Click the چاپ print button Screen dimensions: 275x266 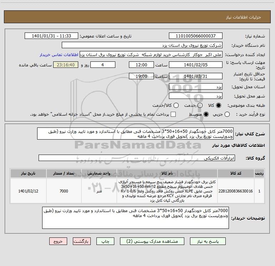tap(105, 241)
